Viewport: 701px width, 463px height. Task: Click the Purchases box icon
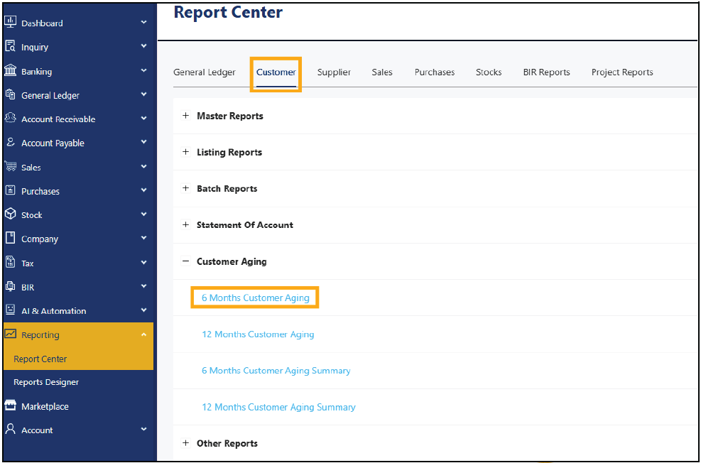tap(10, 190)
